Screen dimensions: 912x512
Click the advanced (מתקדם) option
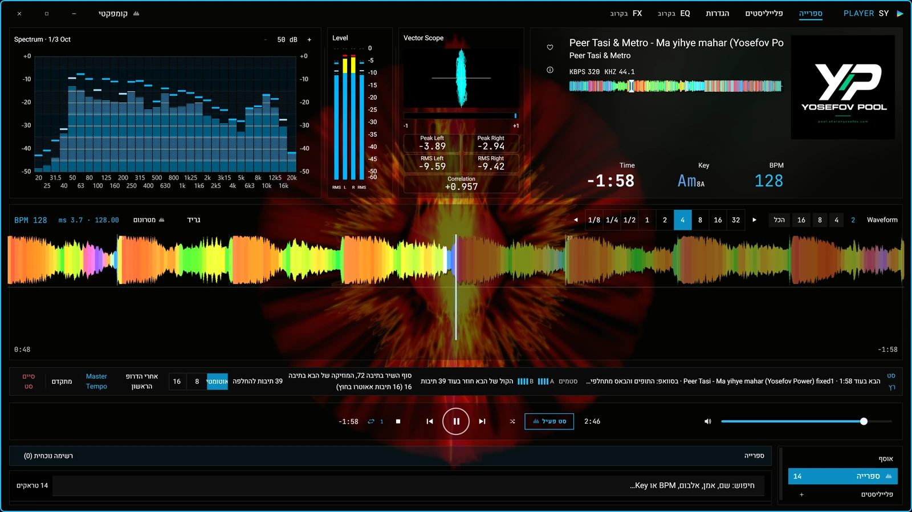[x=62, y=381]
